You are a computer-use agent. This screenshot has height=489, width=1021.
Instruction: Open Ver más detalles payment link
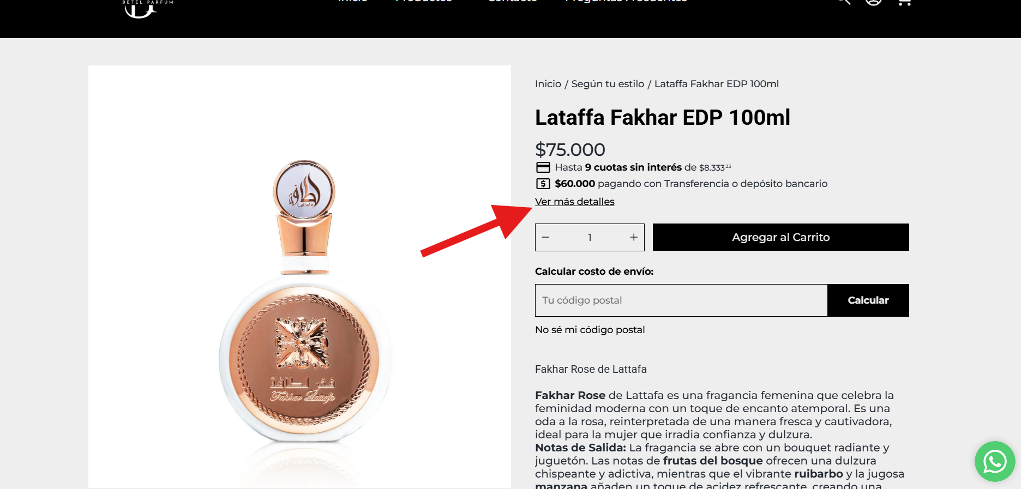pyautogui.click(x=575, y=202)
